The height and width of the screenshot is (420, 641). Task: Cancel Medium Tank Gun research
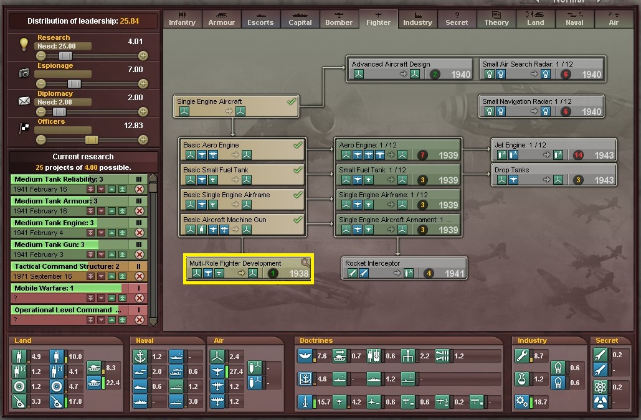point(140,254)
